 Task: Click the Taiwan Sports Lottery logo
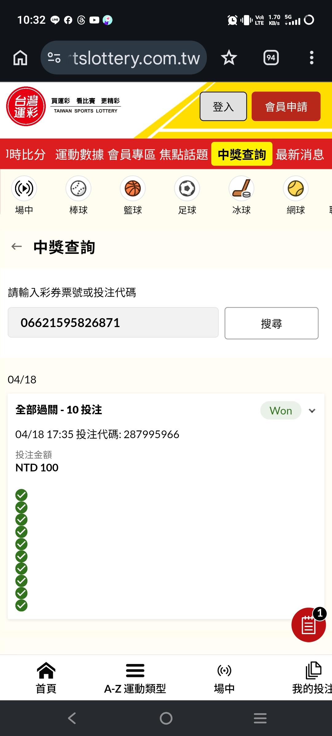point(26,106)
